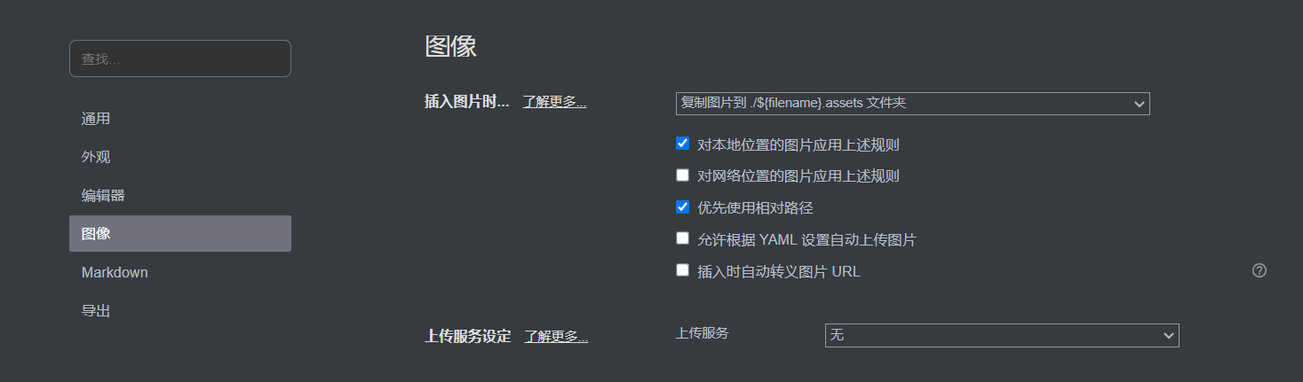Uncheck 对本地位置的图片应用上述规则
The height and width of the screenshot is (382, 1303).
click(x=682, y=144)
